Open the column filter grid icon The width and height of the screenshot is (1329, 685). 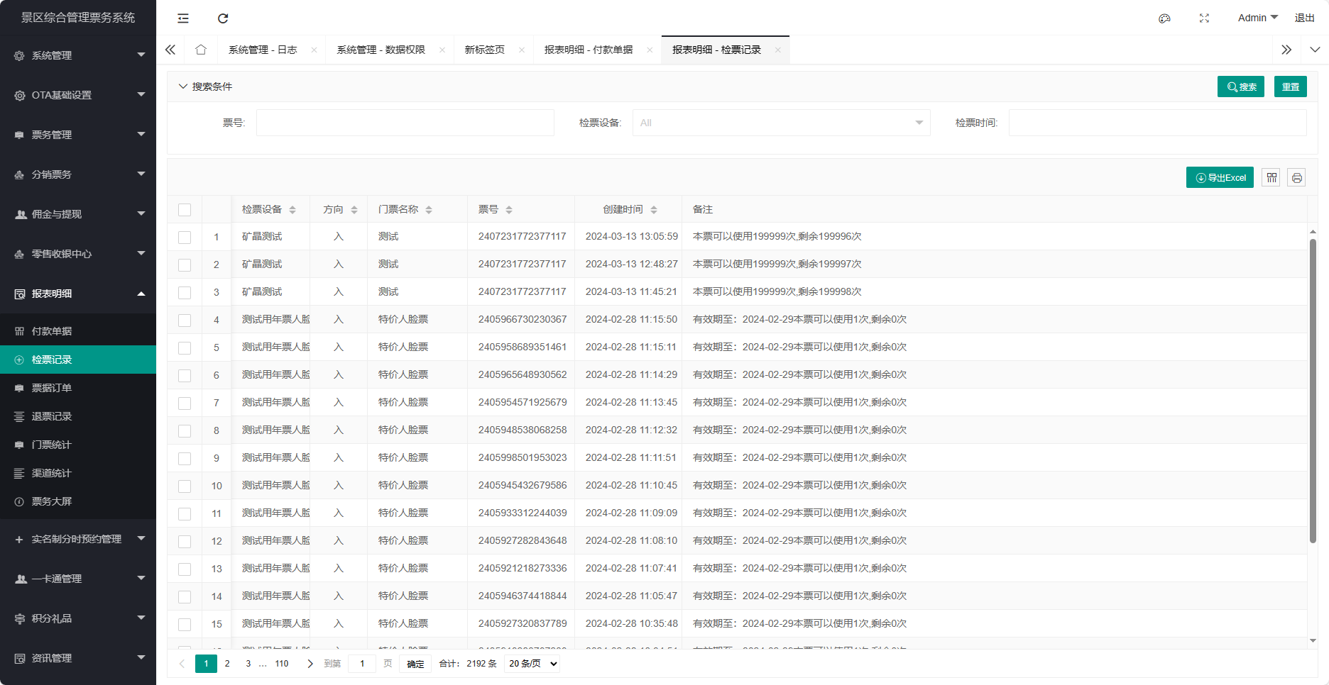click(1271, 178)
